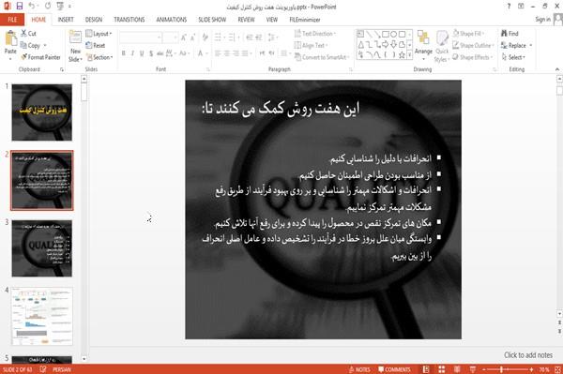Toggle text Shadow formatting

tap(151, 53)
